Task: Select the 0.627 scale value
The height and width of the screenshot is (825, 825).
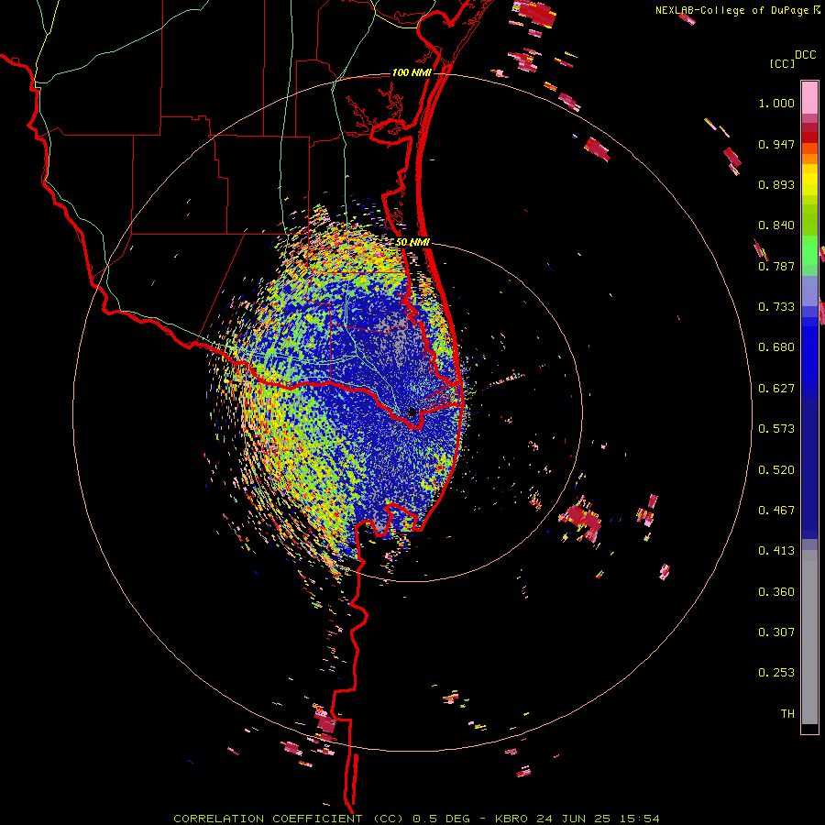Action: (776, 389)
